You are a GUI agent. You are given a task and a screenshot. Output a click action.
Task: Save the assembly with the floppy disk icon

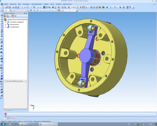10,7
